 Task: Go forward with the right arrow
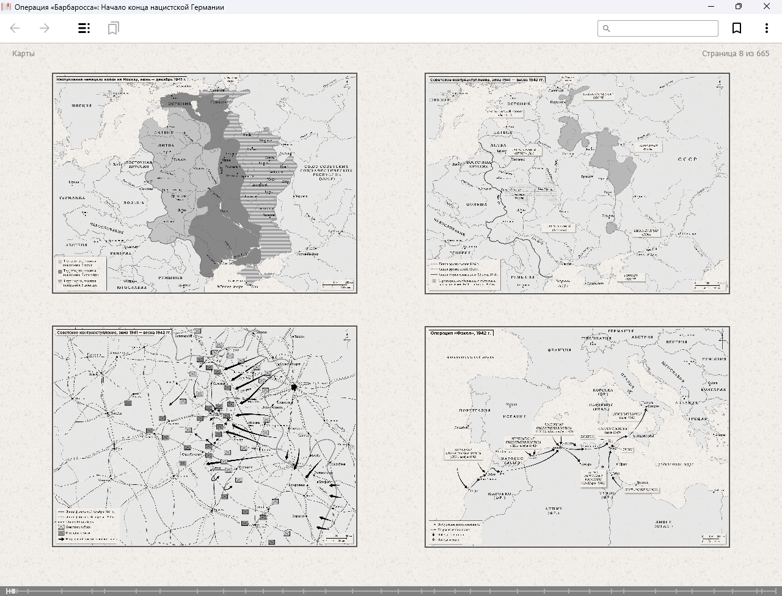pos(44,28)
